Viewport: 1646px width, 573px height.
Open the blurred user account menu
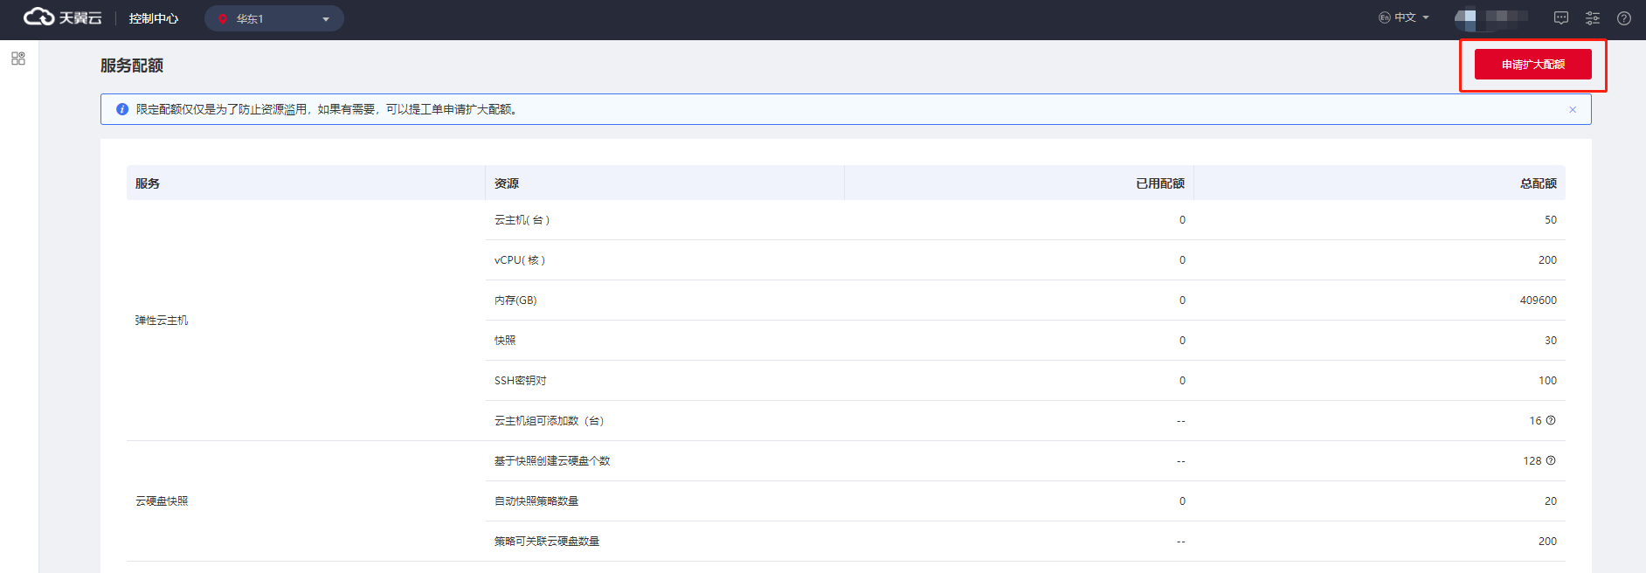1491,17
